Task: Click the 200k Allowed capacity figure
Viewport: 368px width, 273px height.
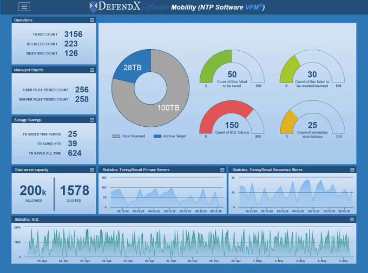Action: pyautogui.click(x=33, y=190)
